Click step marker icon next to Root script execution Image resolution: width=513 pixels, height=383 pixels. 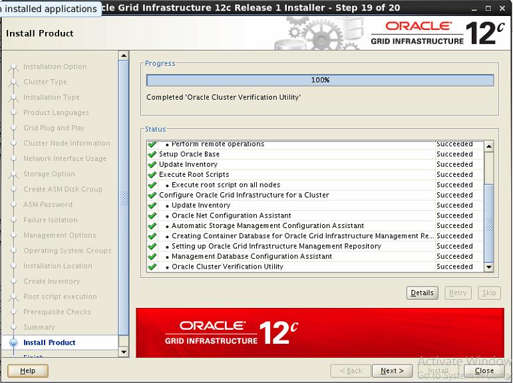click(x=13, y=297)
